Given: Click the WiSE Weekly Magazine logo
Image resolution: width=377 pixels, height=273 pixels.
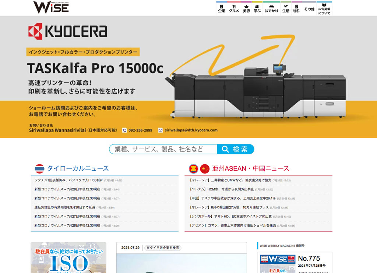Looking at the screenshot, I should point(51,7).
